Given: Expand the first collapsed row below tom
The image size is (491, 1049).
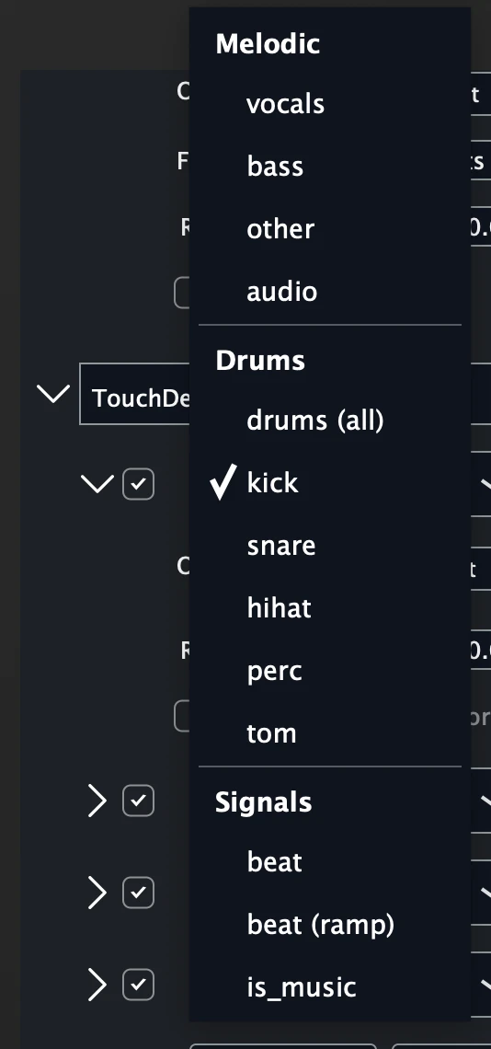Looking at the screenshot, I should (x=97, y=801).
